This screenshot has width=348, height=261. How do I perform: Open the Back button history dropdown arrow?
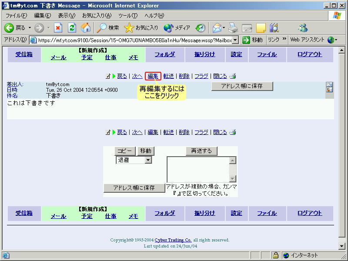click(x=30, y=28)
